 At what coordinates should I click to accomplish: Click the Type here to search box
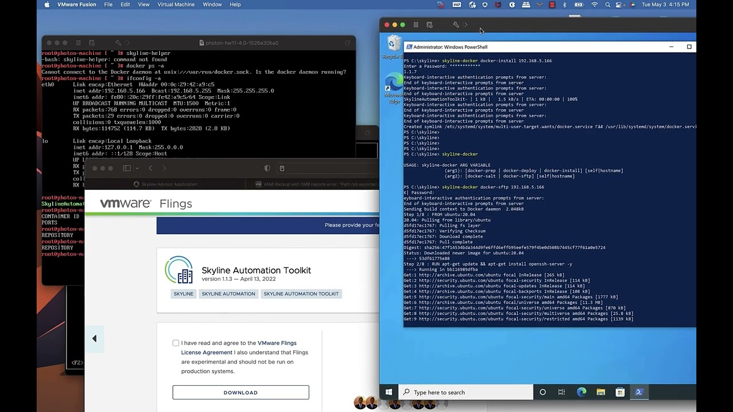466,392
